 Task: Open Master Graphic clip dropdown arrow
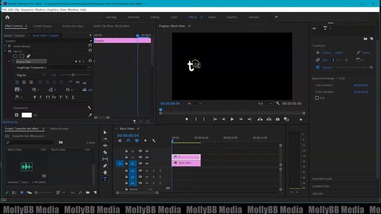point(29,36)
